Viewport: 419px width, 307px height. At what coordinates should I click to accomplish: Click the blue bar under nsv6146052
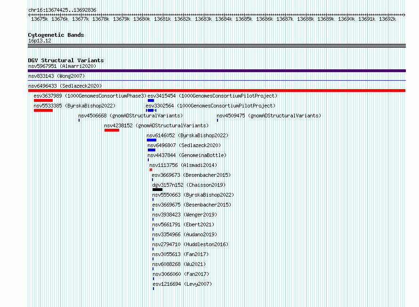point(152,140)
